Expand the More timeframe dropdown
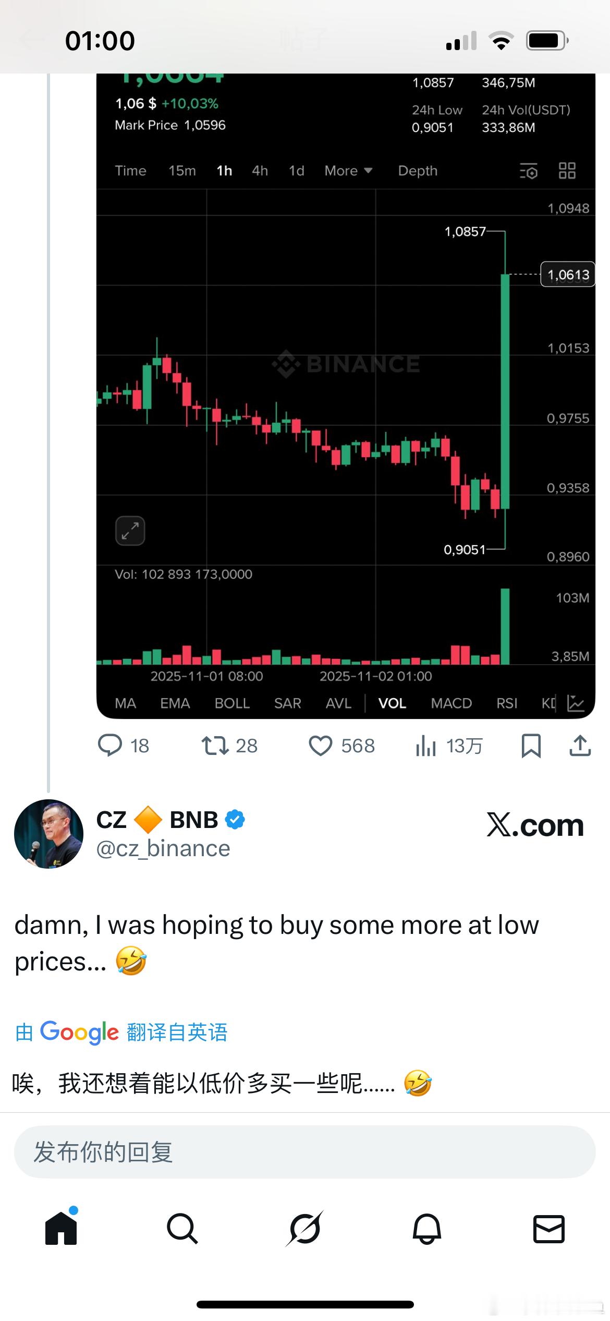The height and width of the screenshot is (1321, 610). coord(348,171)
